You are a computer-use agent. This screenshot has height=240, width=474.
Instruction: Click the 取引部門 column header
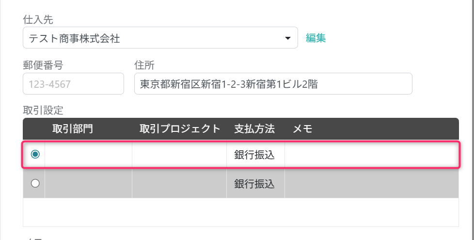point(73,129)
